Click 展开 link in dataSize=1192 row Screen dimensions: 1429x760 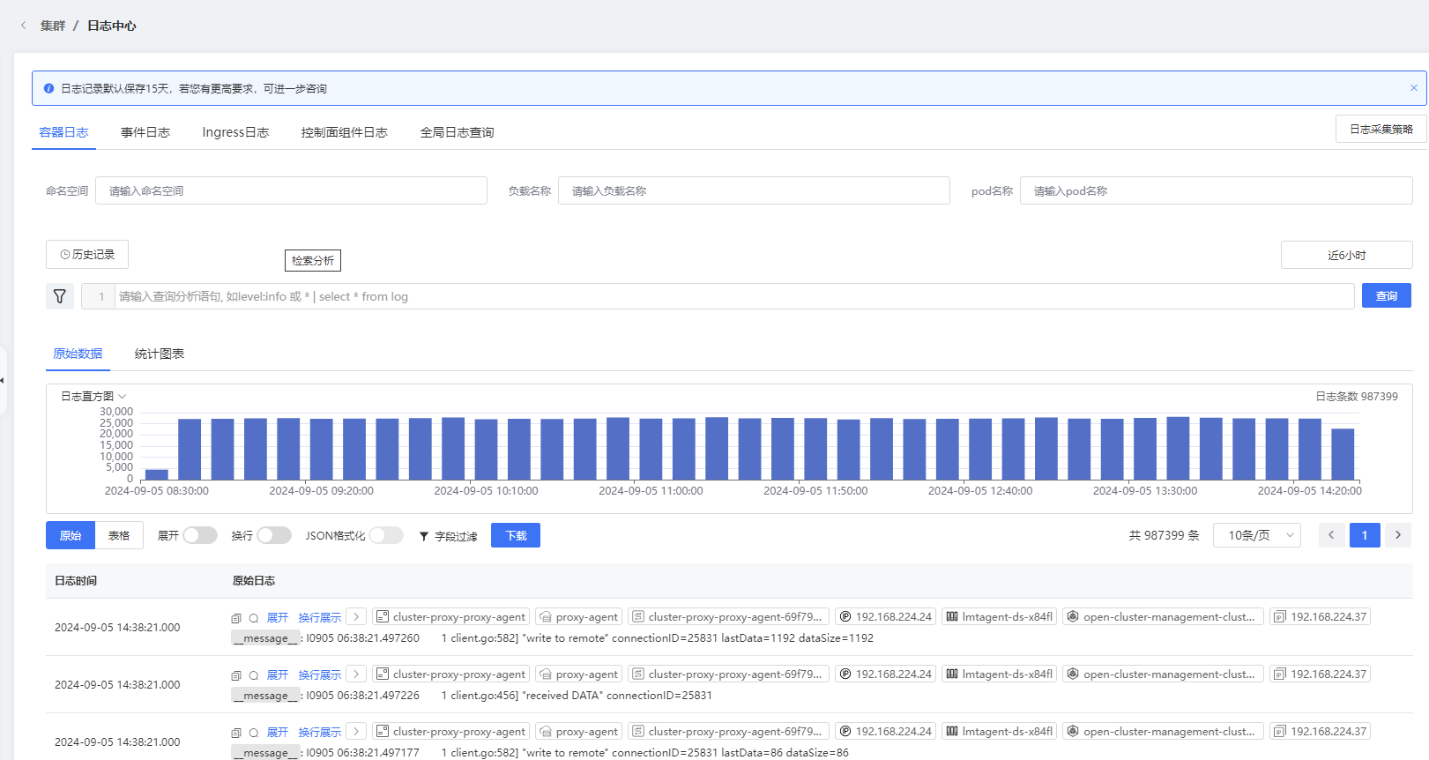tap(278, 618)
